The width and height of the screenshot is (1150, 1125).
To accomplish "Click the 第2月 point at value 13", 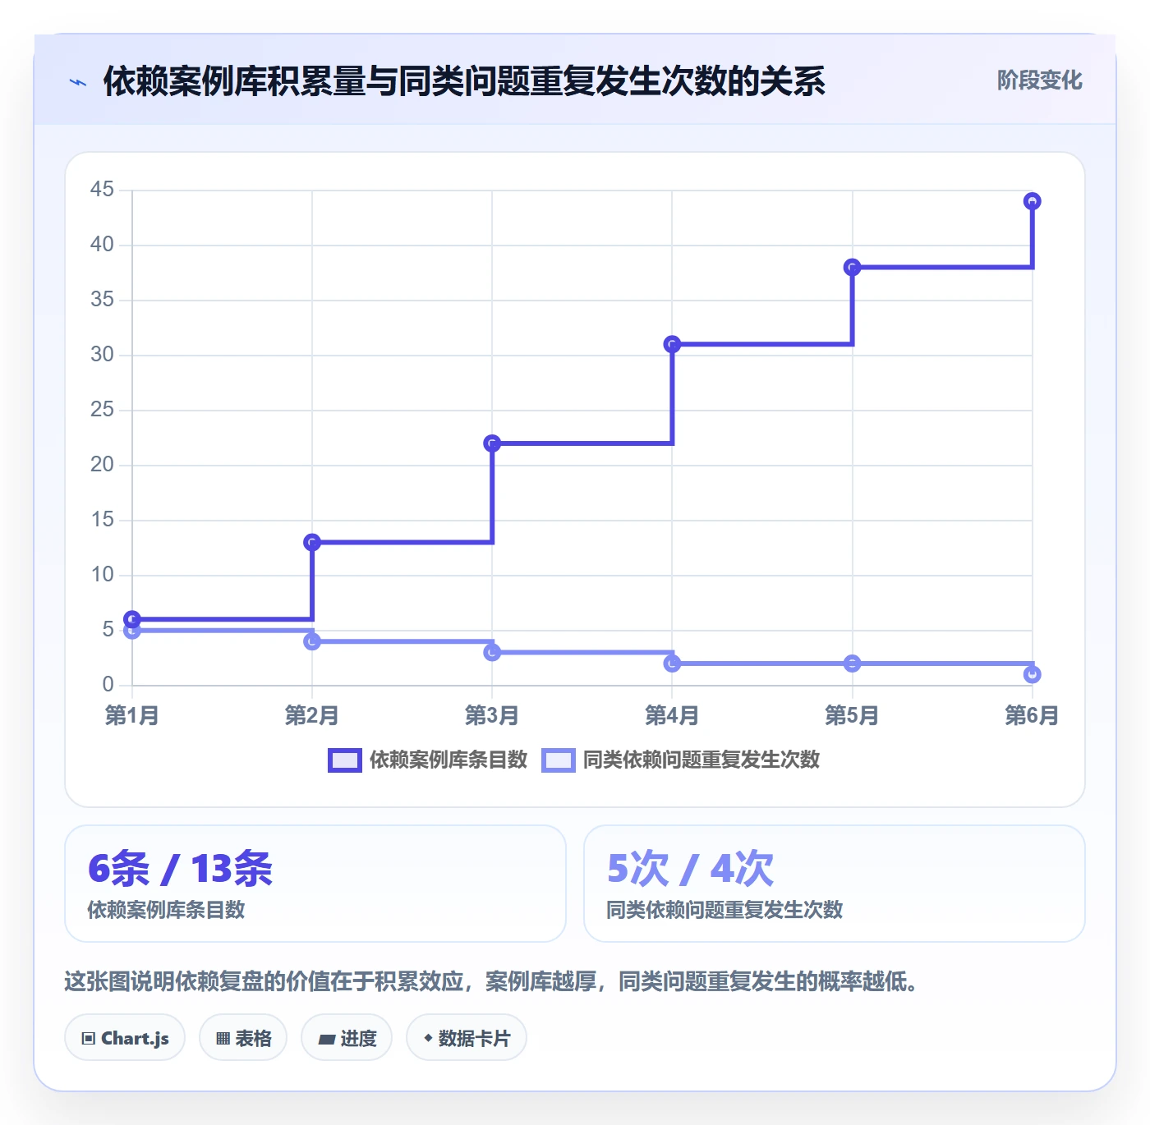I will (x=312, y=542).
